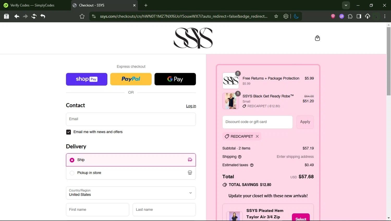Uncheck Email me with news and offers
Image resolution: width=391 pixels, height=221 pixels.
click(69, 132)
